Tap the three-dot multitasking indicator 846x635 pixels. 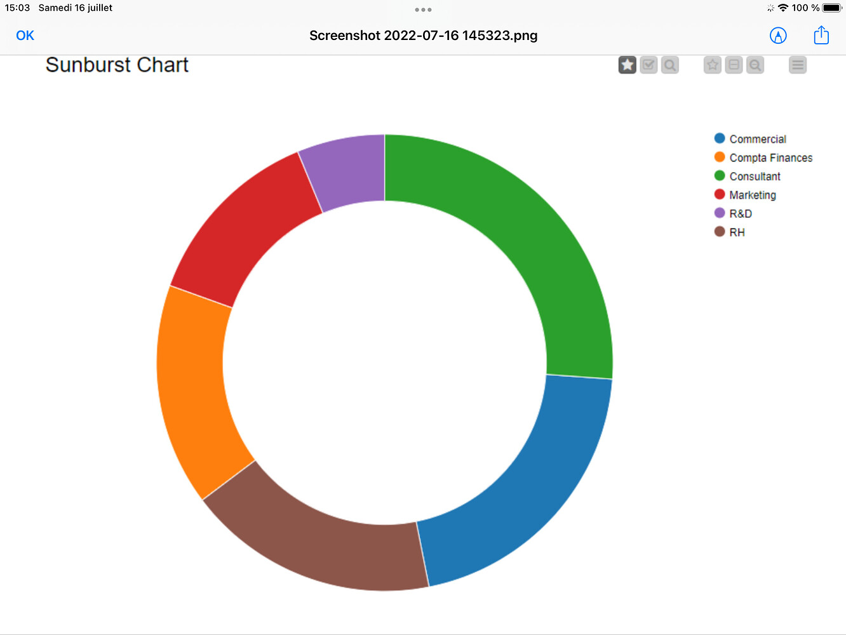(x=423, y=10)
